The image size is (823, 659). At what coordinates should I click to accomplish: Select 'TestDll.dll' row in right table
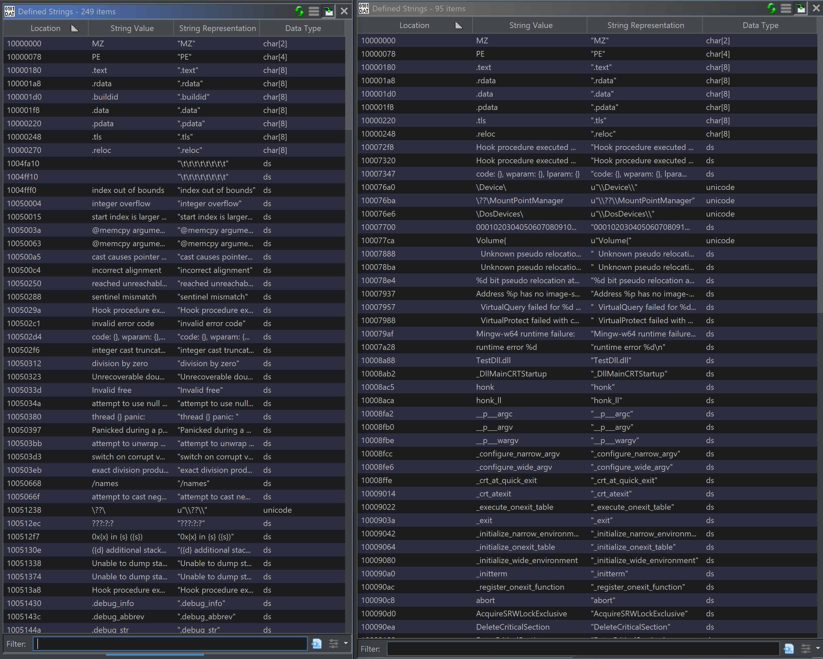point(587,360)
